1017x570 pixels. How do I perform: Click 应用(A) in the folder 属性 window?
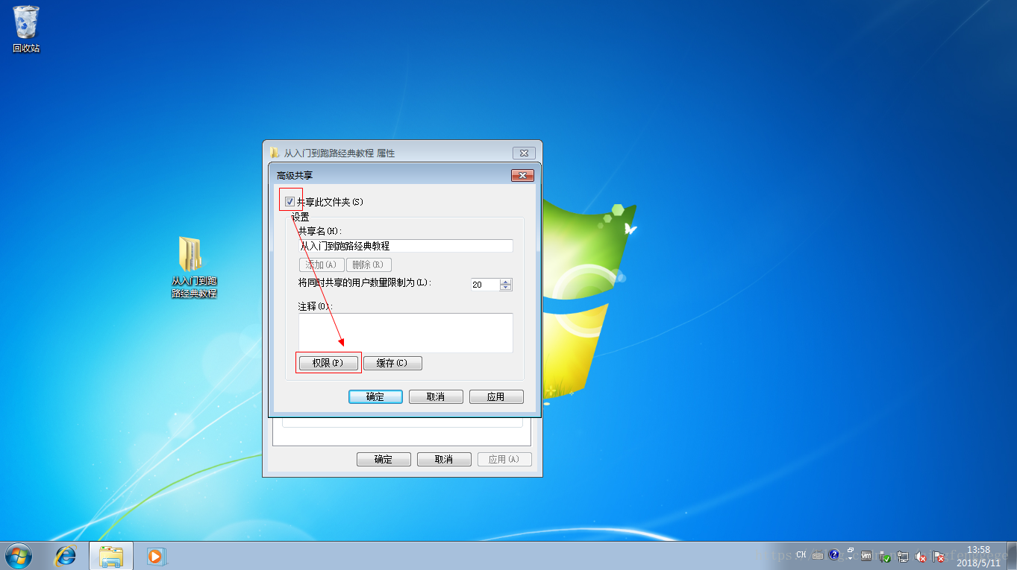click(x=504, y=459)
